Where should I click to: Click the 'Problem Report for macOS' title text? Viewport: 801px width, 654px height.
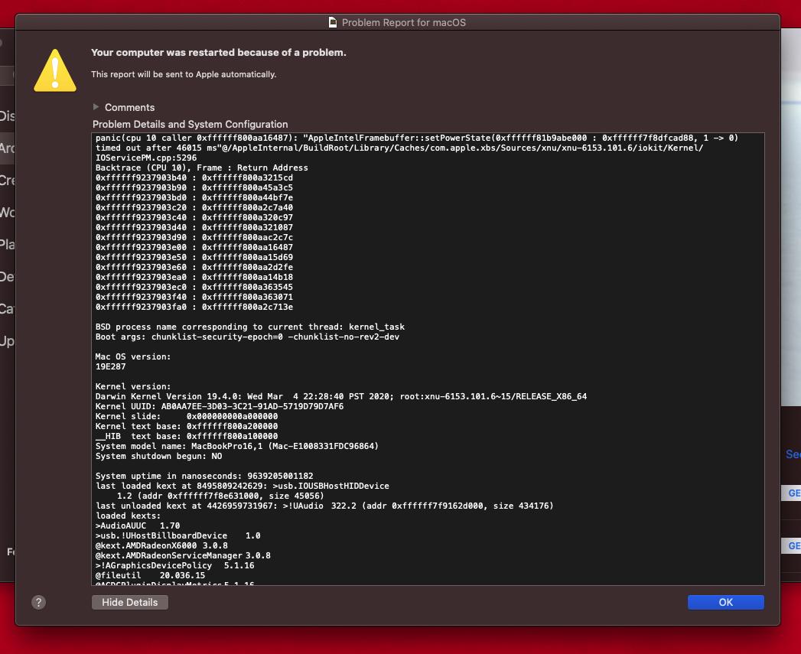tap(404, 22)
